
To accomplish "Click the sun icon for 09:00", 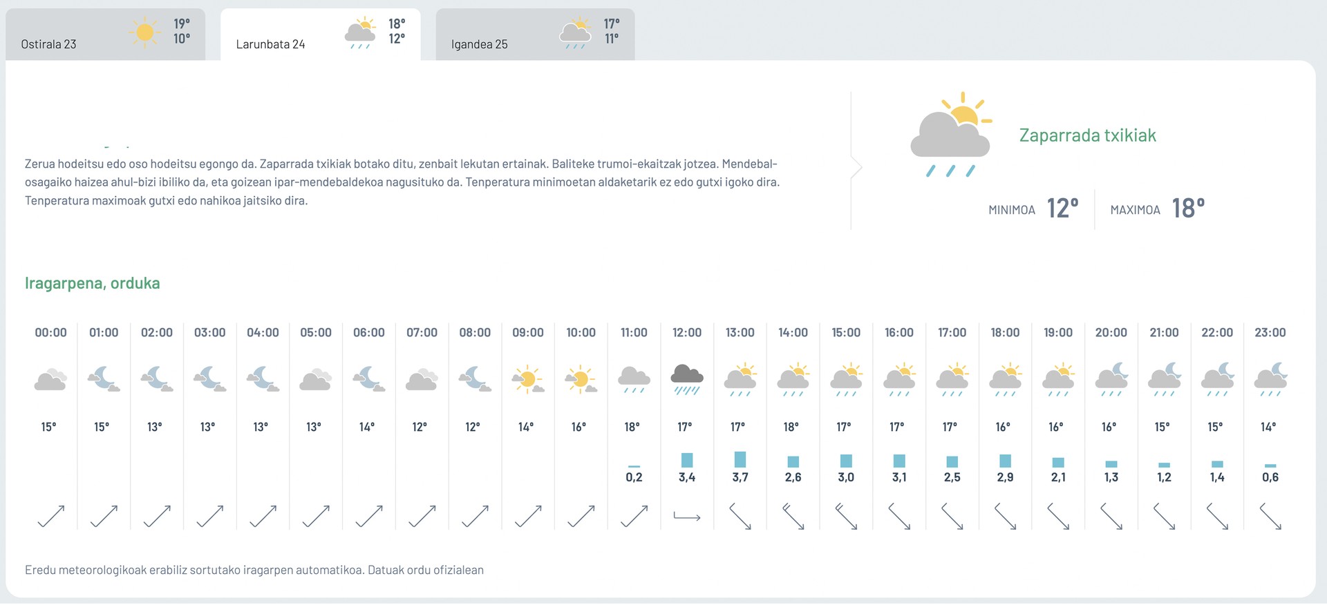I will pyautogui.click(x=528, y=379).
